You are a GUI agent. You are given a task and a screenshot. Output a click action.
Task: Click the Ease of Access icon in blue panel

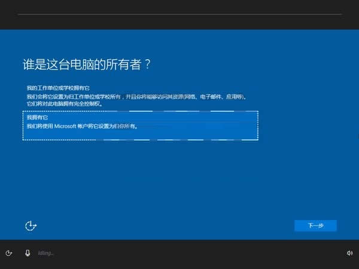point(31,225)
